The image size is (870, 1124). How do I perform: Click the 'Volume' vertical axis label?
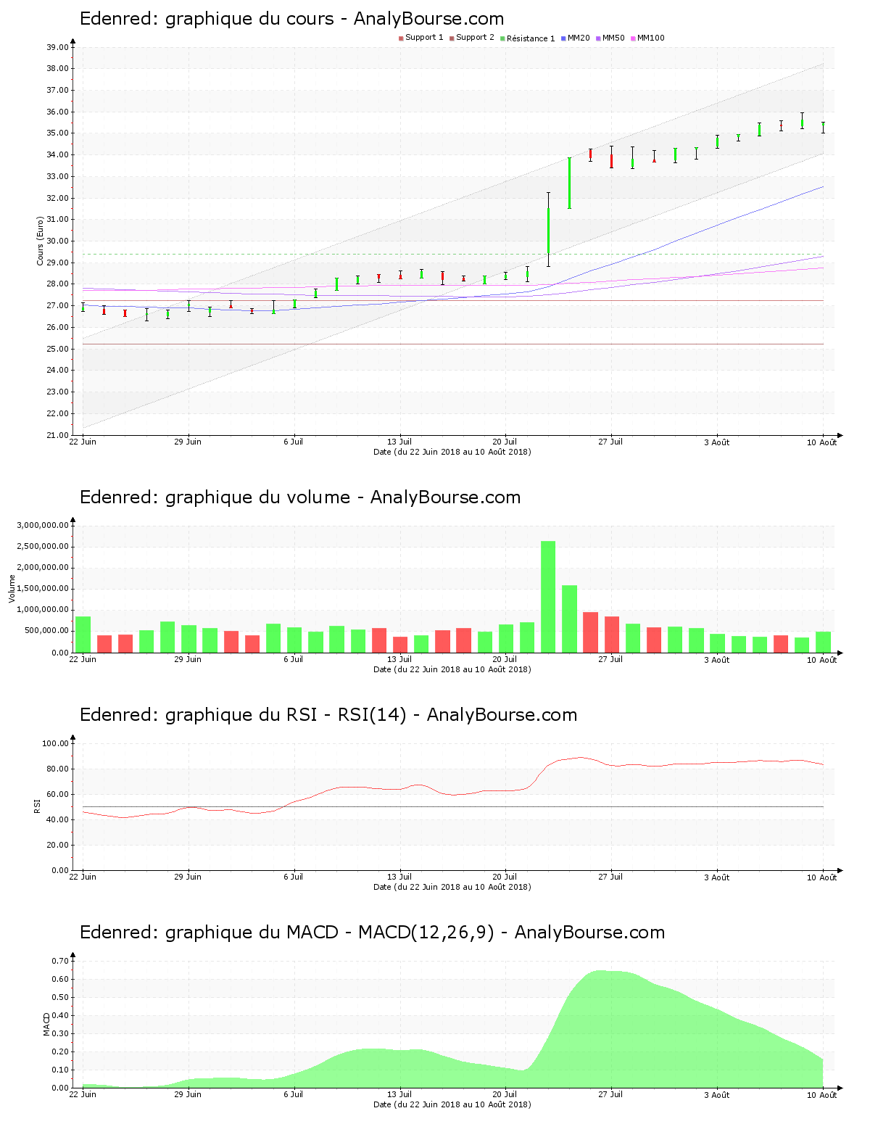click(x=12, y=589)
